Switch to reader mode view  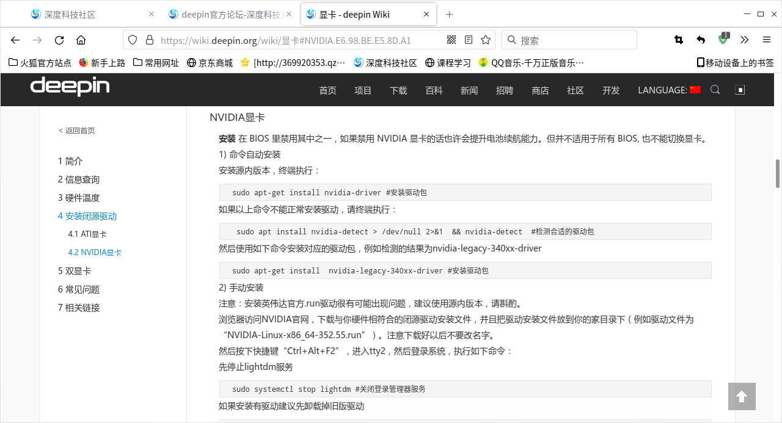point(468,40)
